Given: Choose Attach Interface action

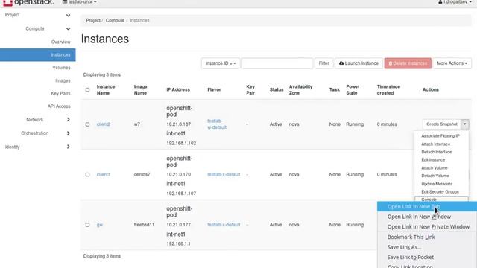Looking at the screenshot, I should coord(435,144).
